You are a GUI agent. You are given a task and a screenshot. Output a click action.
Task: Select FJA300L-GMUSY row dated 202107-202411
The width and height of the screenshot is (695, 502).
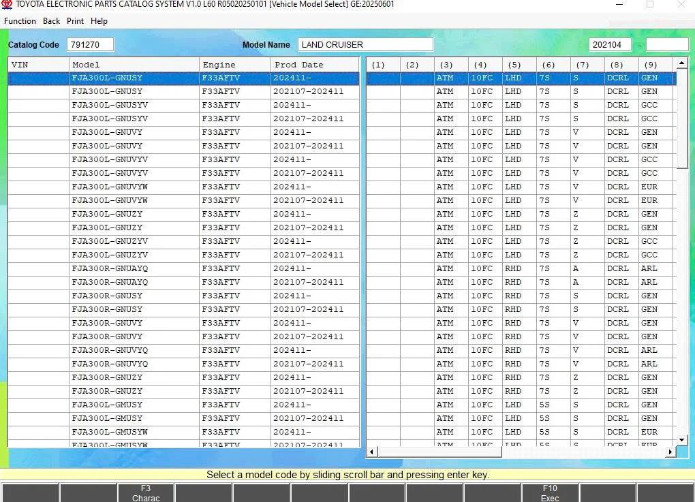click(183, 418)
